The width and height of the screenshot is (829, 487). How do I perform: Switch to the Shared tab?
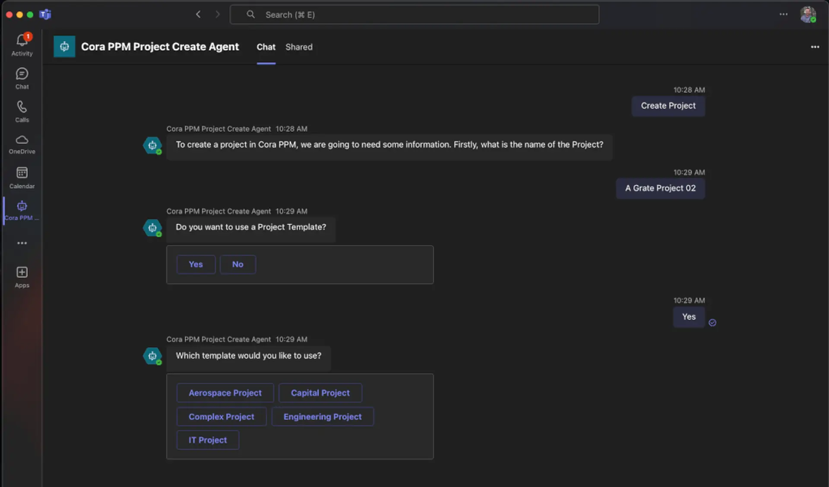pos(299,47)
